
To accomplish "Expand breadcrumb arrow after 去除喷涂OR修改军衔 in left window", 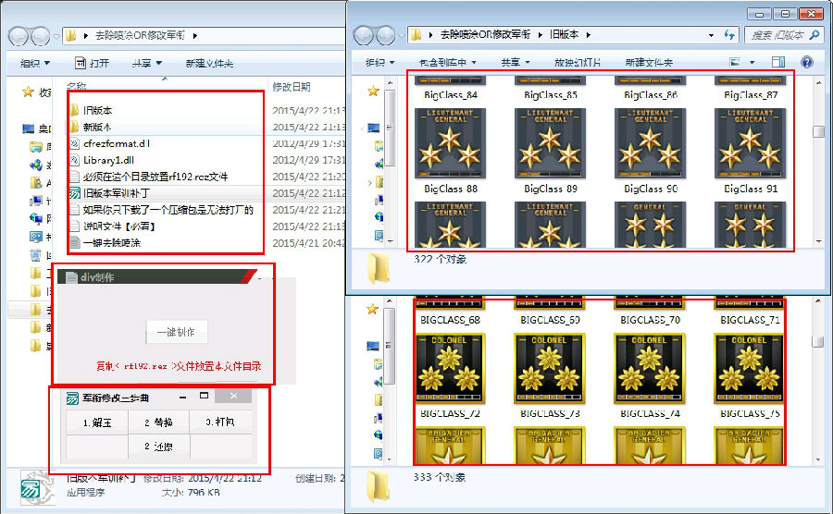I will (195, 36).
